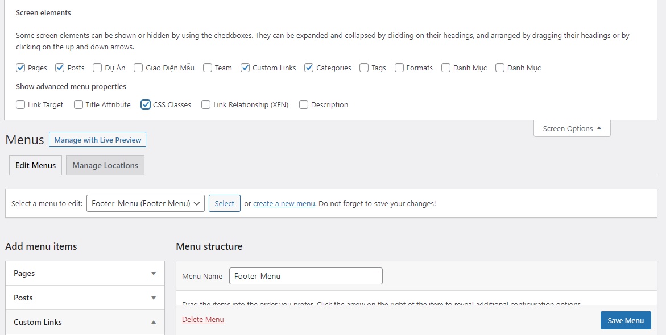Select the Edit Menus tab
Viewport: 666px width, 335px height.
click(x=35, y=165)
